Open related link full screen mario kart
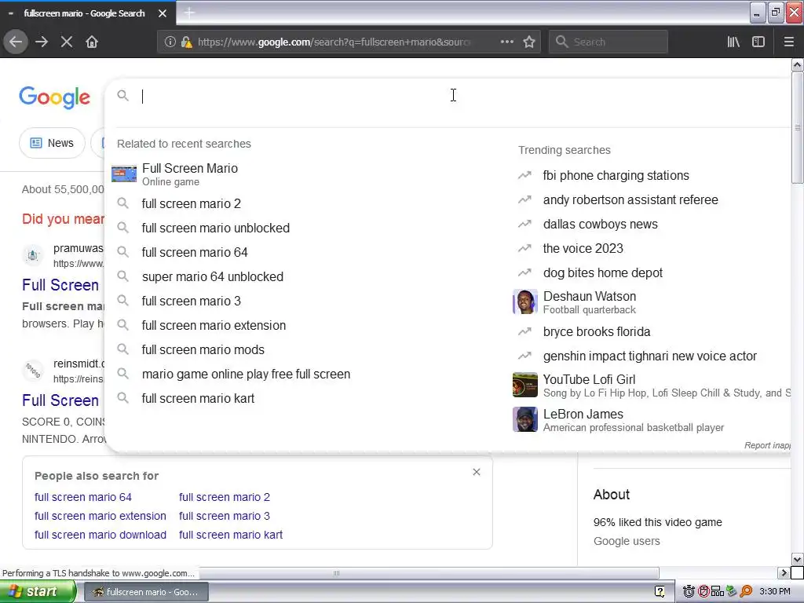Image resolution: width=804 pixels, height=603 pixels. pos(231,535)
